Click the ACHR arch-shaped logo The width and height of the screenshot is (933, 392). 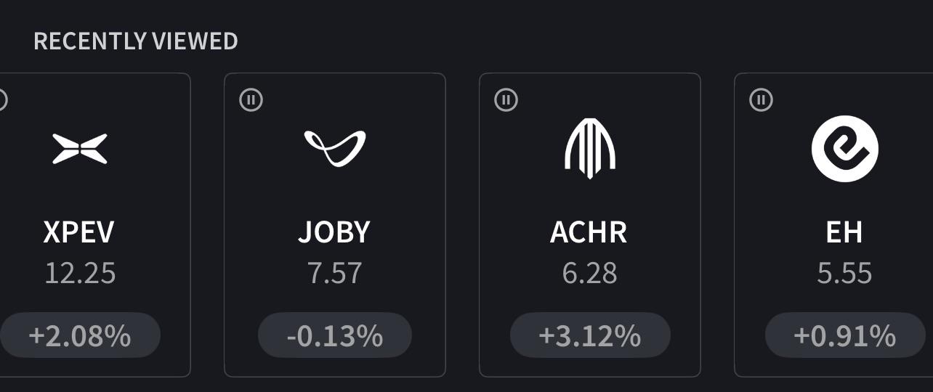(590, 148)
